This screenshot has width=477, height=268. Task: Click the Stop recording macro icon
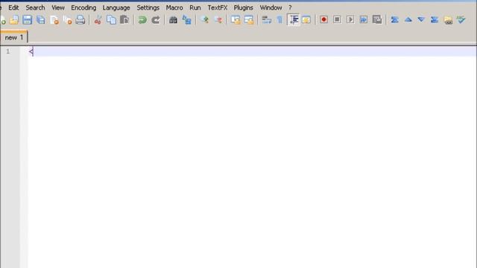click(337, 20)
